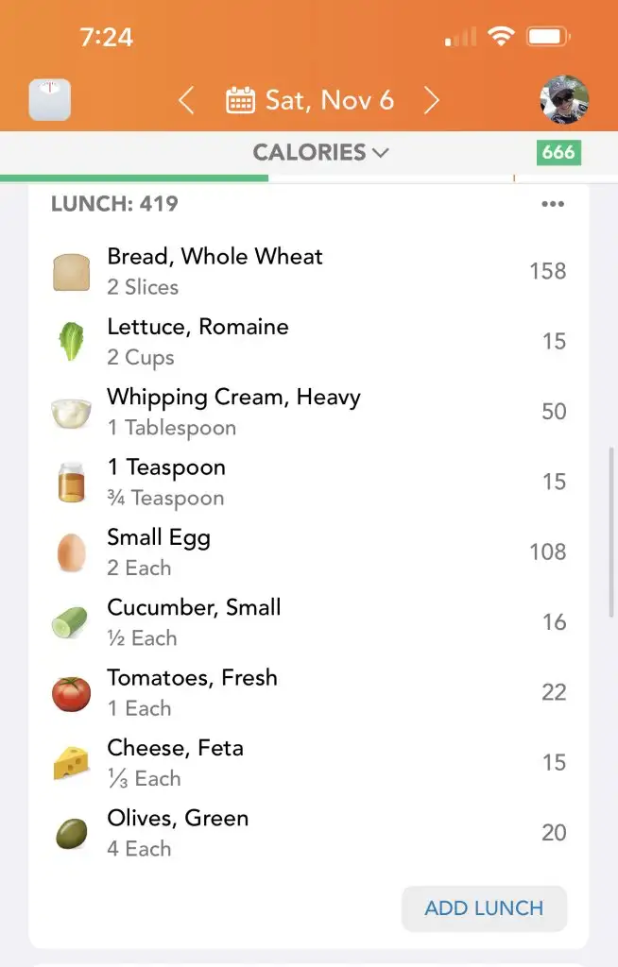Tap the green calorie progress bar
The height and width of the screenshot is (967, 618).
(x=134, y=178)
